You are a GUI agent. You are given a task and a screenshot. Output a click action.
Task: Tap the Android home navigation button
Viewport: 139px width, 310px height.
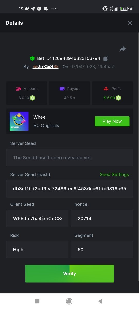click(69, 301)
